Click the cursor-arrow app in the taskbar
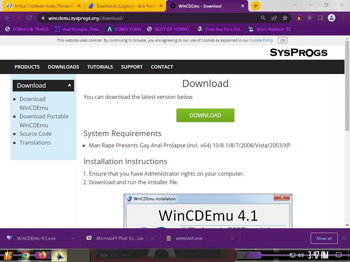Viewport: 350px width, 262px height. [x=59, y=256]
